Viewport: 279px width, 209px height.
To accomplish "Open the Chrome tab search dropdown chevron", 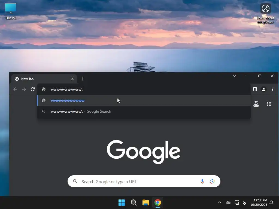I will pyautogui.click(x=235, y=76).
